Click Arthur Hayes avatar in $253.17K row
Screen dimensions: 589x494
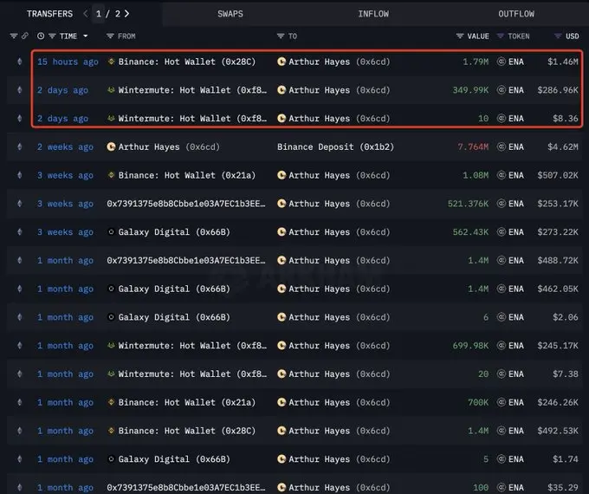(282, 204)
